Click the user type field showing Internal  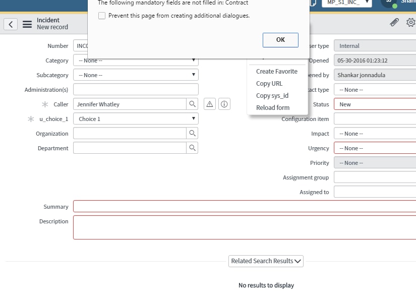pyautogui.click(x=375, y=46)
